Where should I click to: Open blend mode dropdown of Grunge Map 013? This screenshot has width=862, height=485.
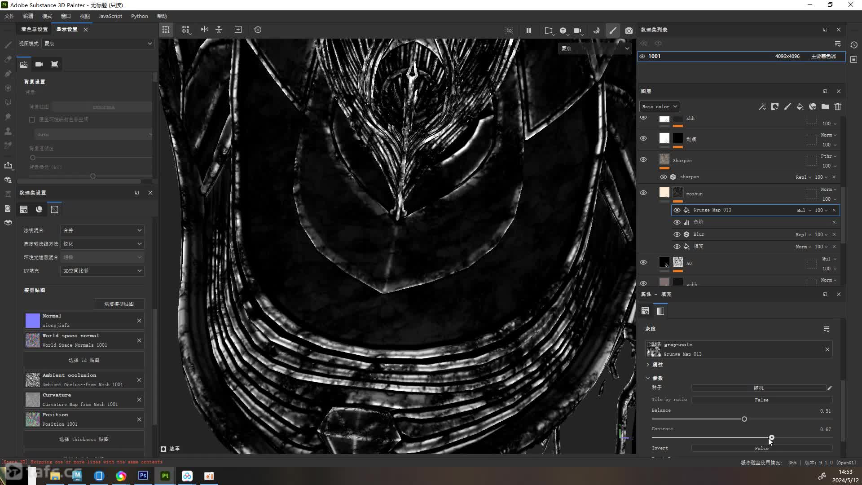pyautogui.click(x=804, y=210)
